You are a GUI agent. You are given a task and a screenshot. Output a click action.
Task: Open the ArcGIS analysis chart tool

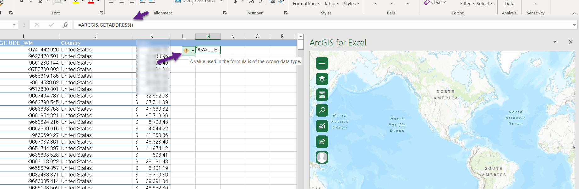(322, 126)
